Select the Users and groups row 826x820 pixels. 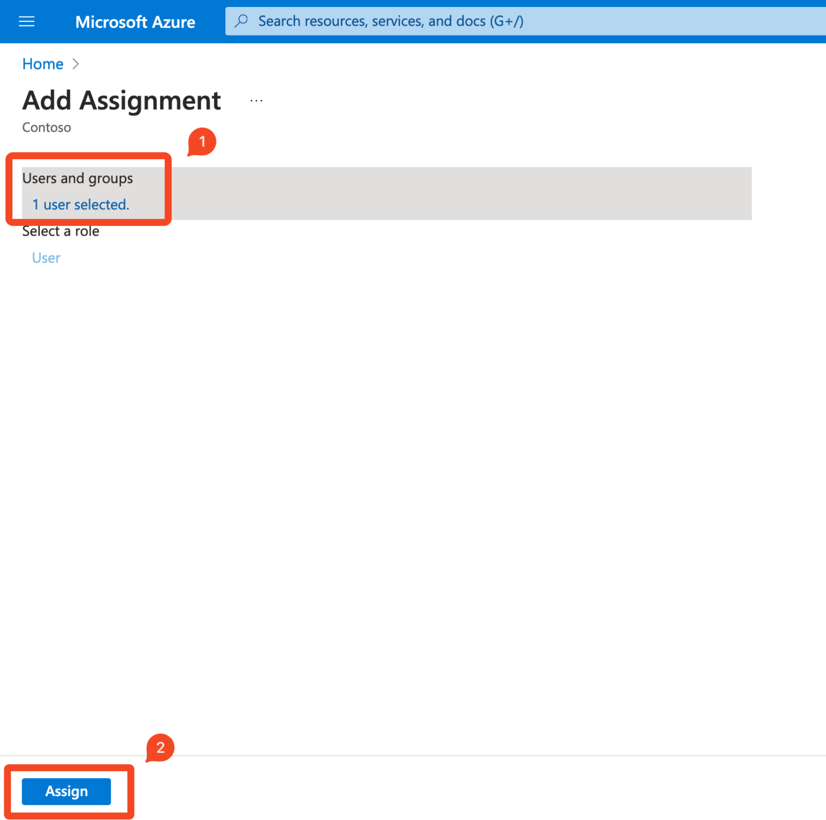376,194
